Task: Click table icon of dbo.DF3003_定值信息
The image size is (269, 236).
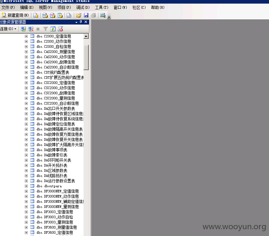Action: pyautogui.click(x=32, y=212)
